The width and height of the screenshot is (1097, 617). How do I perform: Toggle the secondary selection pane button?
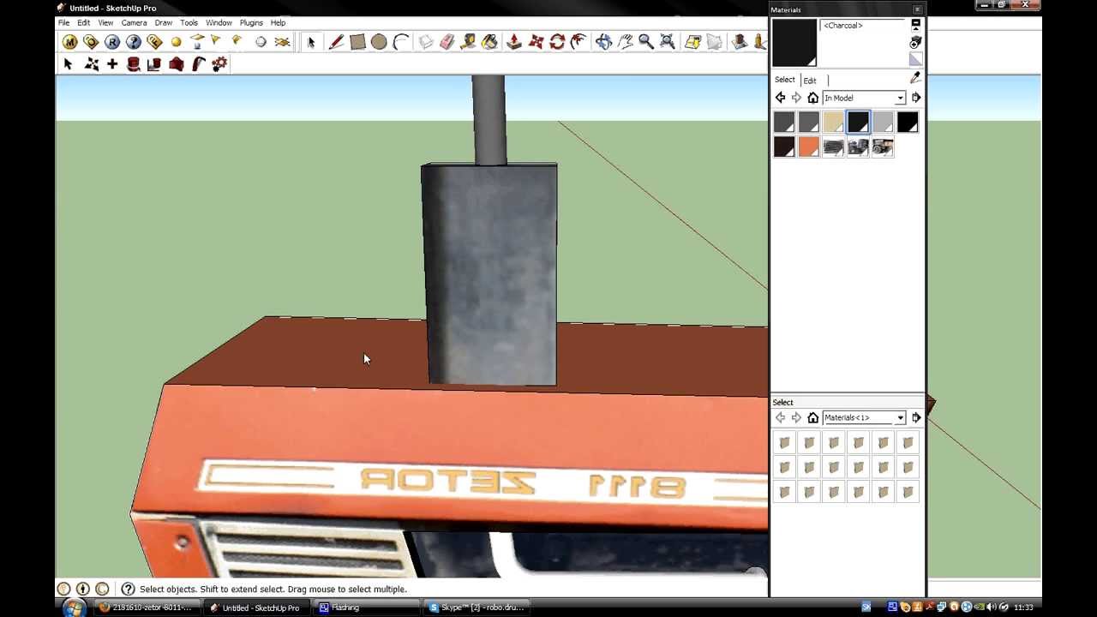[x=915, y=25]
